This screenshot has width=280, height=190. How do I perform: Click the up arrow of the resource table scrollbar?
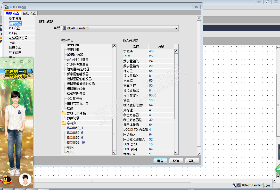pyautogui.click(x=176, y=51)
